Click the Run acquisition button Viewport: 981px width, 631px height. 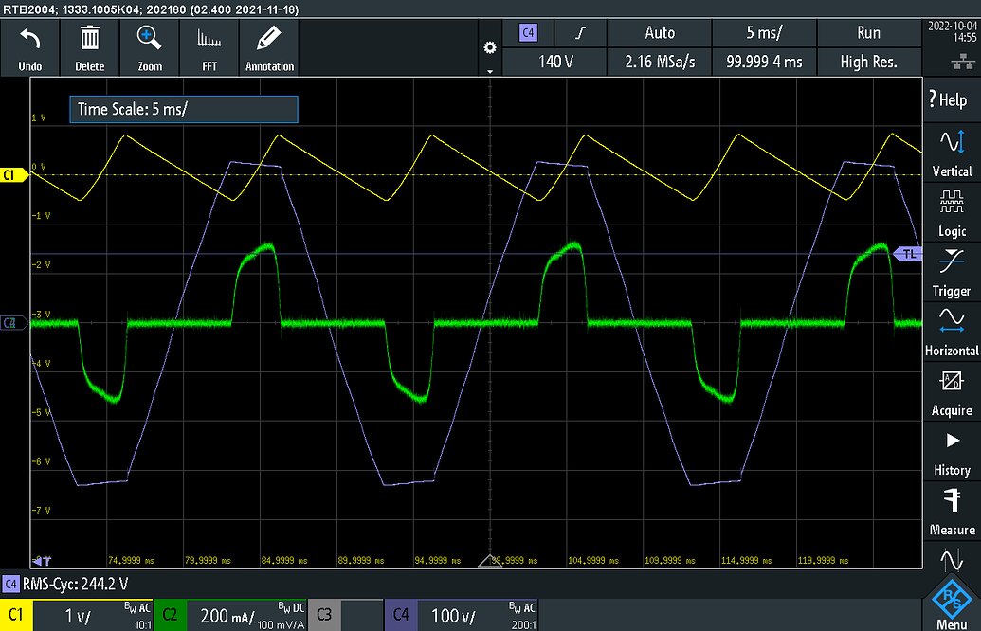point(869,33)
